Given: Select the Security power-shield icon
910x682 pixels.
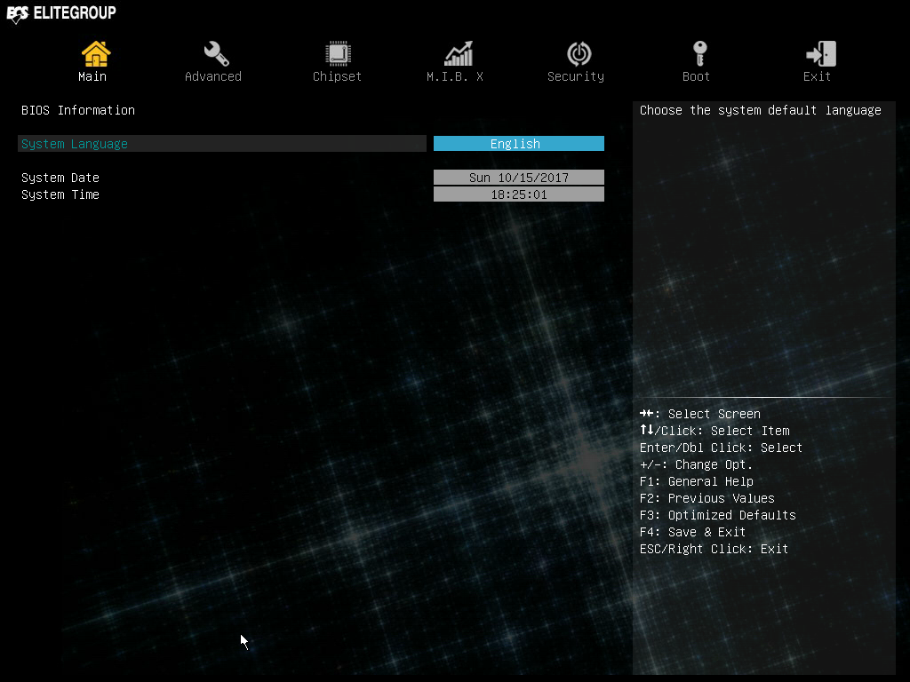Looking at the screenshot, I should [579, 54].
